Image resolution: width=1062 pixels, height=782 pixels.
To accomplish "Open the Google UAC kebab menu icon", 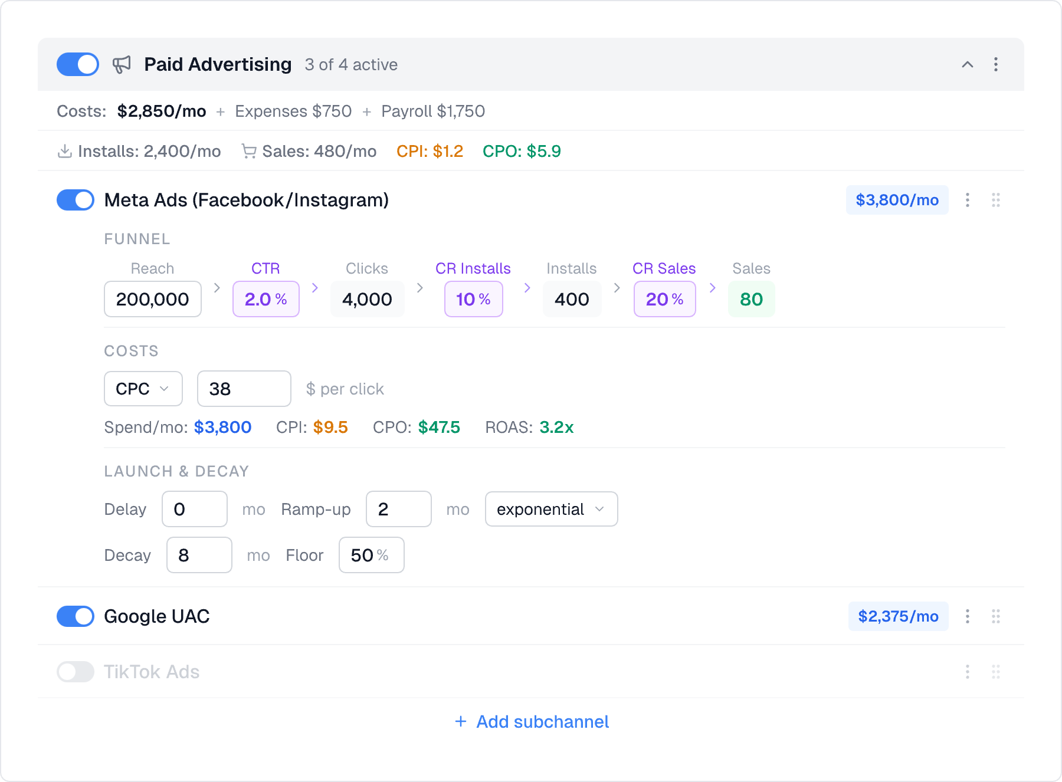I will [x=968, y=616].
